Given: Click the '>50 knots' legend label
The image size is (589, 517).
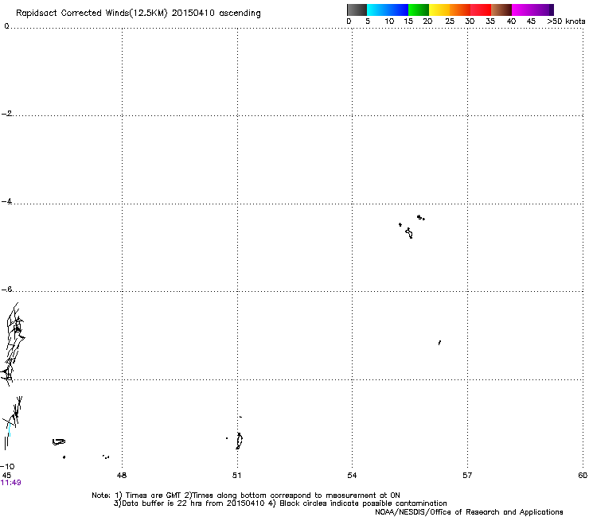Looking at the screenshot, I should click(x=566, y=21).
